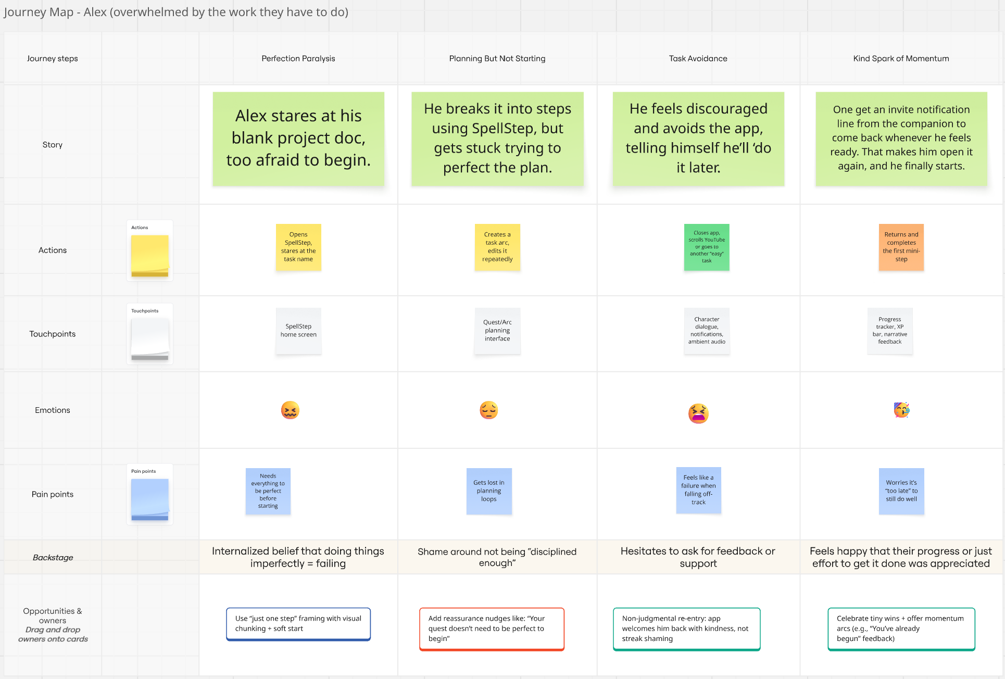Pick the yellow Actions sticky note stack

150,256
